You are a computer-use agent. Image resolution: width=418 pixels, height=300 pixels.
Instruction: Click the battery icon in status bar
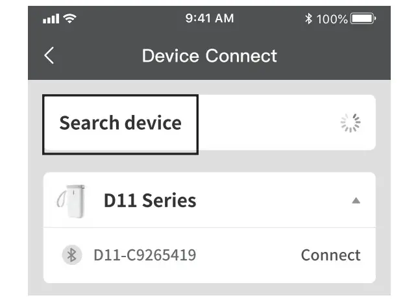point(363,19)
